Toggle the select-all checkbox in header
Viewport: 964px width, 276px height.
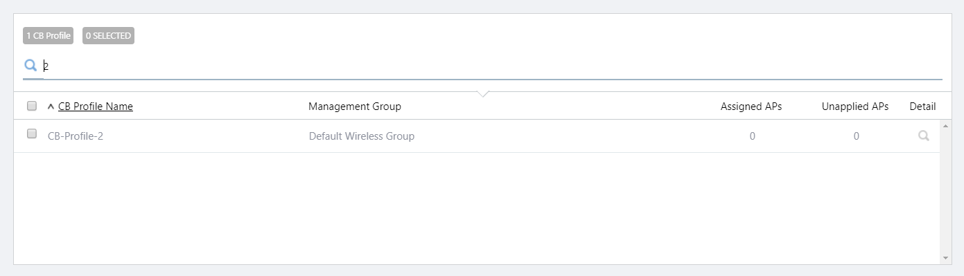click(x=32, y=106)
